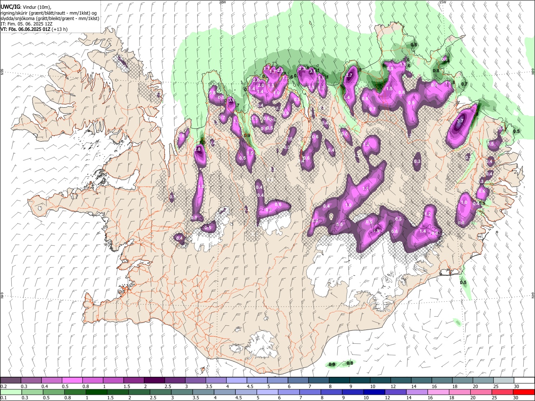Viewport: 535px width, 401px height.
Task: Click lower legend pale green swatch between 0.1 and 0.3
Action: point(11,392)
